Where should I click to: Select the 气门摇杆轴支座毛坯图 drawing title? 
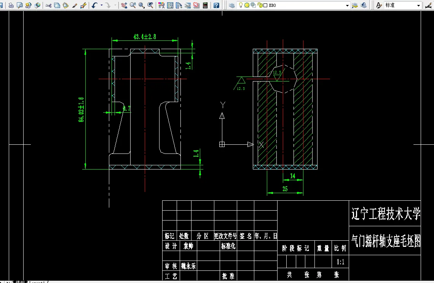(386, 241)
